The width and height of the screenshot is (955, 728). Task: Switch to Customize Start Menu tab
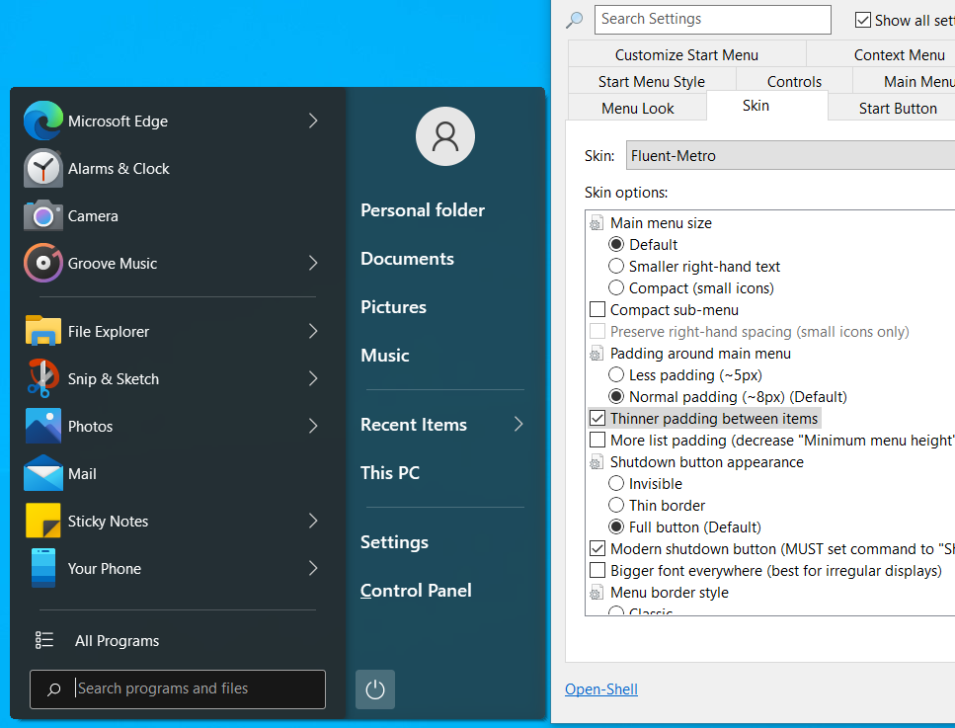point(686,55)
